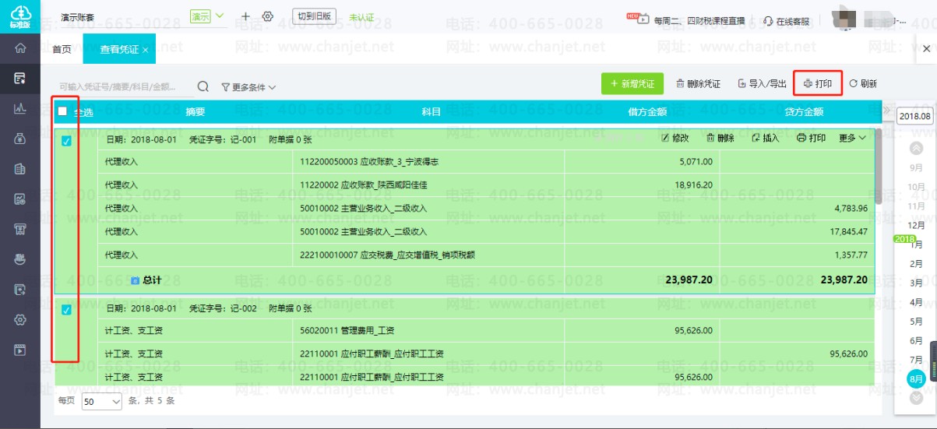Open the chart reports sidebar icon

20,108
